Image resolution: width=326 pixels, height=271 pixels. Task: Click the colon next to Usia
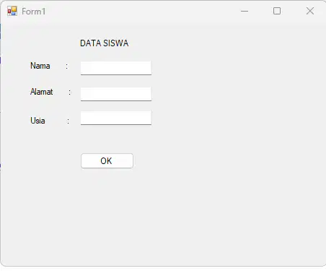pyautogui.click(x=68, y=121)
